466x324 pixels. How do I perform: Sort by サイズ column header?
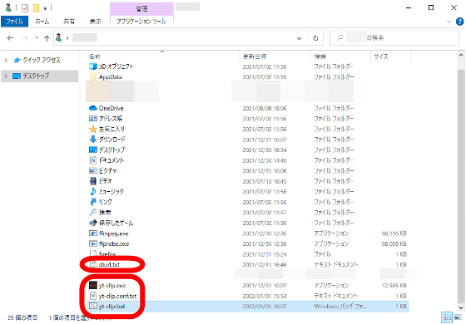pyautogui.click(x=381, y=56)
